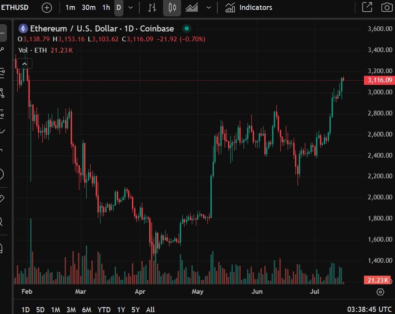Select the candlestick chart style

(x=172, y=7)
